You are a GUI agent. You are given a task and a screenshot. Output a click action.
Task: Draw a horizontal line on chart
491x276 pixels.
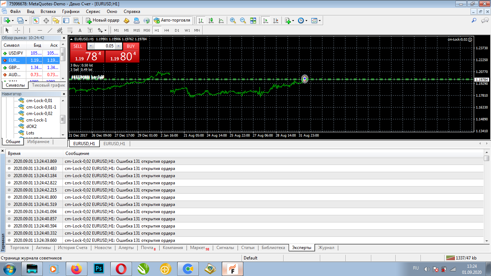pos(40,30)
